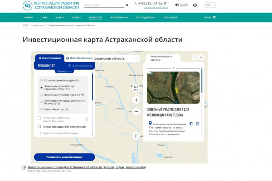Click the search magnifier icon

click(127, 5)
